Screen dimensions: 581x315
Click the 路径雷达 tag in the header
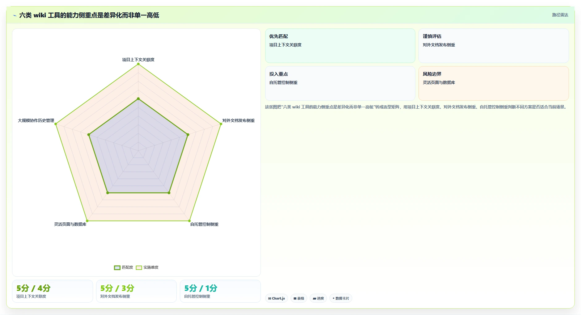(560, 15)
